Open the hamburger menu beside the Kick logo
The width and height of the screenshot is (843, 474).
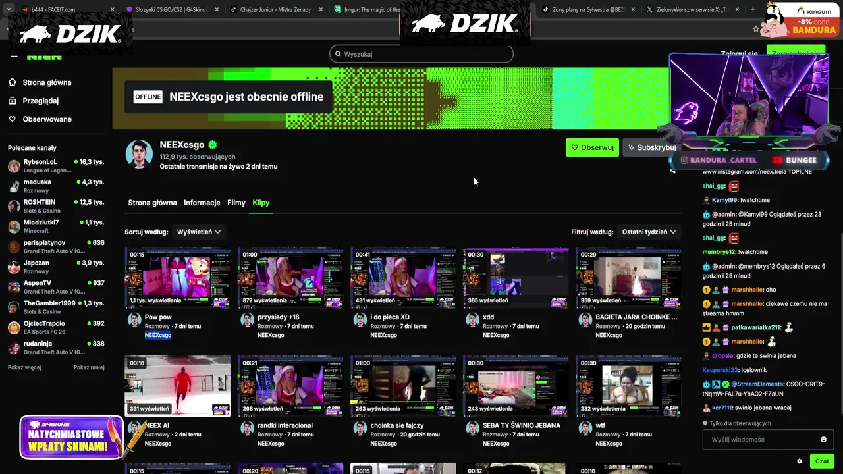(14, 55)
